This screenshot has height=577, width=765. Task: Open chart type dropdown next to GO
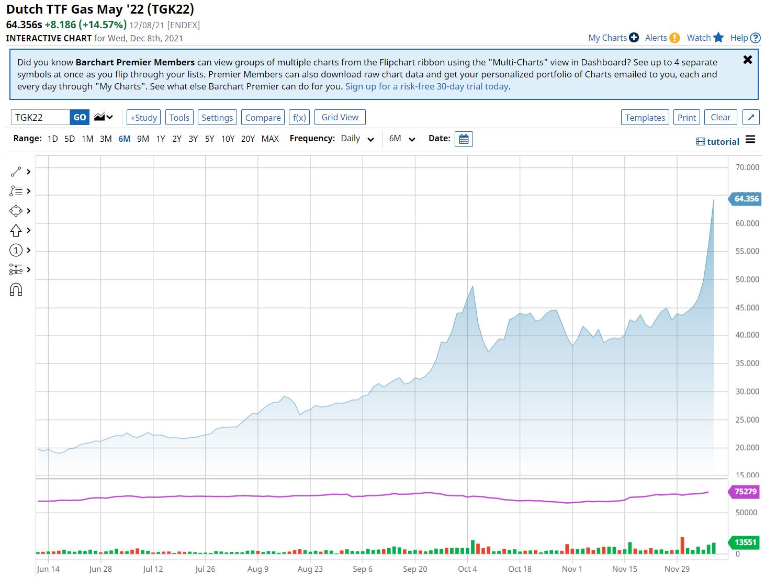(104, 117)
